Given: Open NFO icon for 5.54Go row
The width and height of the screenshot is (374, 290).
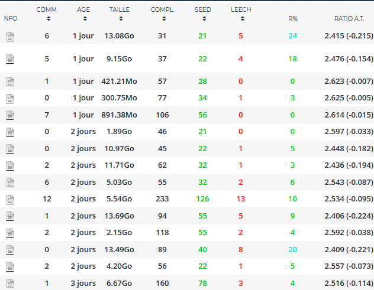Looking at the screenshot, I should tap(10, 200).
